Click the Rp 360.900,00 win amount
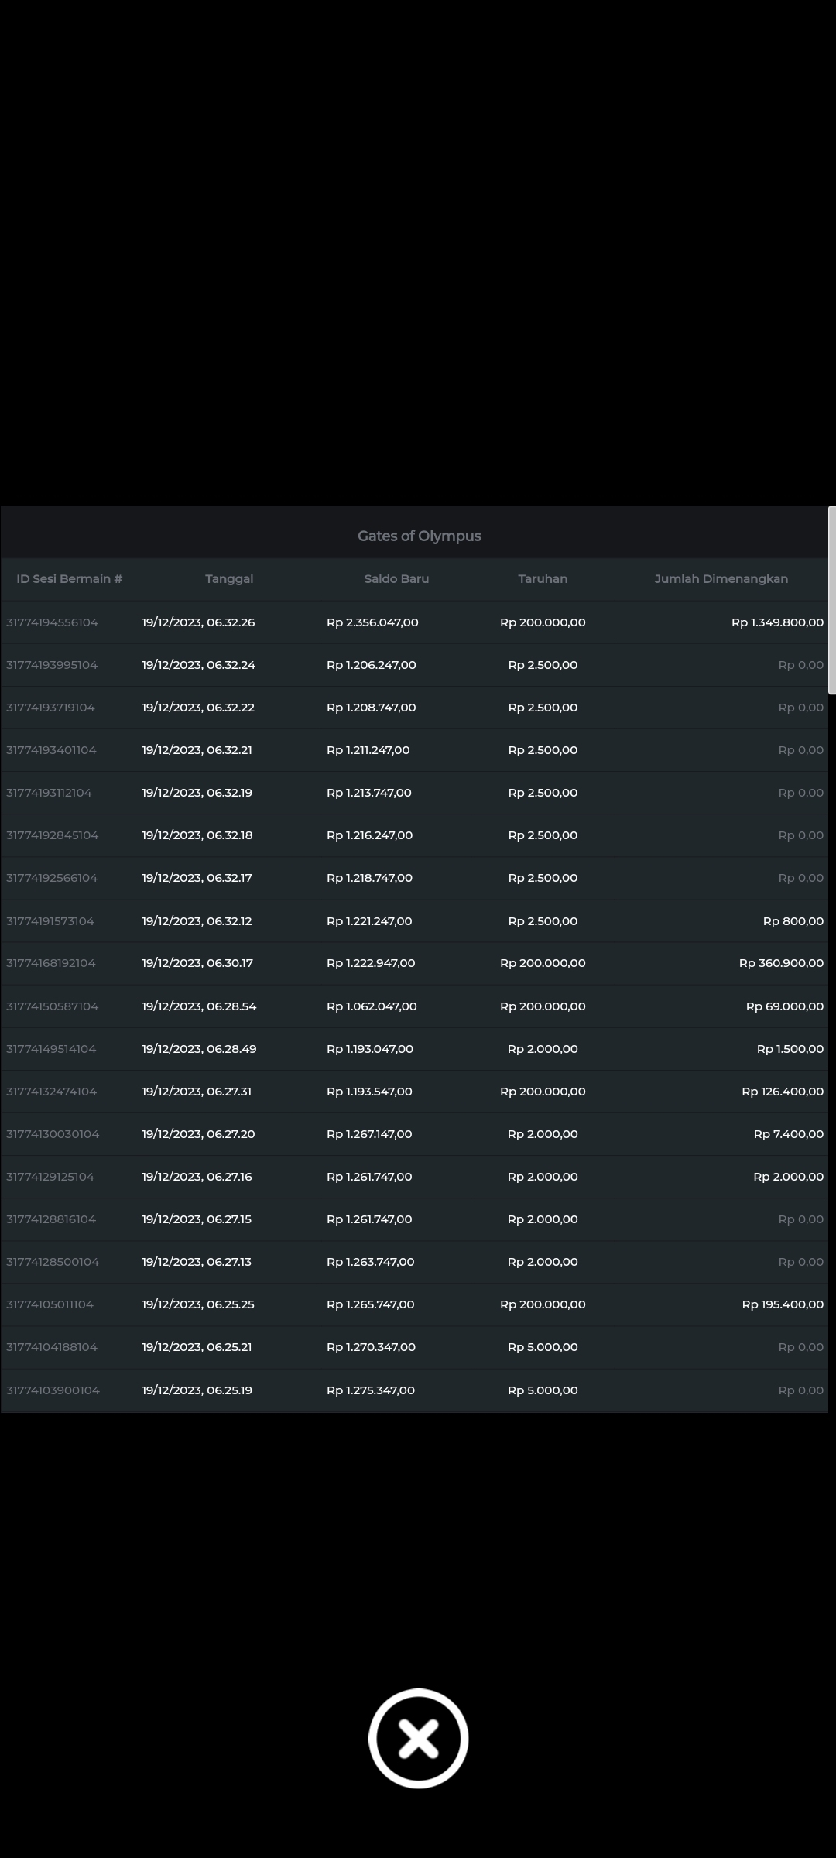The height and width of the screenshot is (1858, 836). pos(781,963)
